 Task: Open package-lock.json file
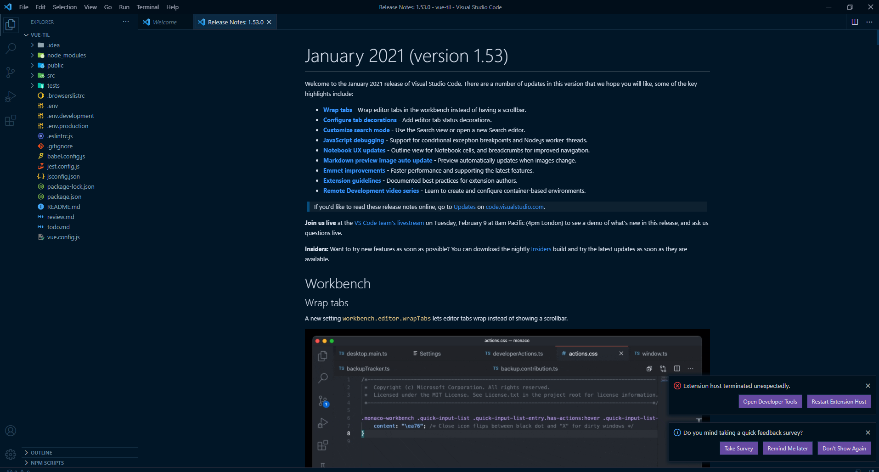tap(71, 186)
